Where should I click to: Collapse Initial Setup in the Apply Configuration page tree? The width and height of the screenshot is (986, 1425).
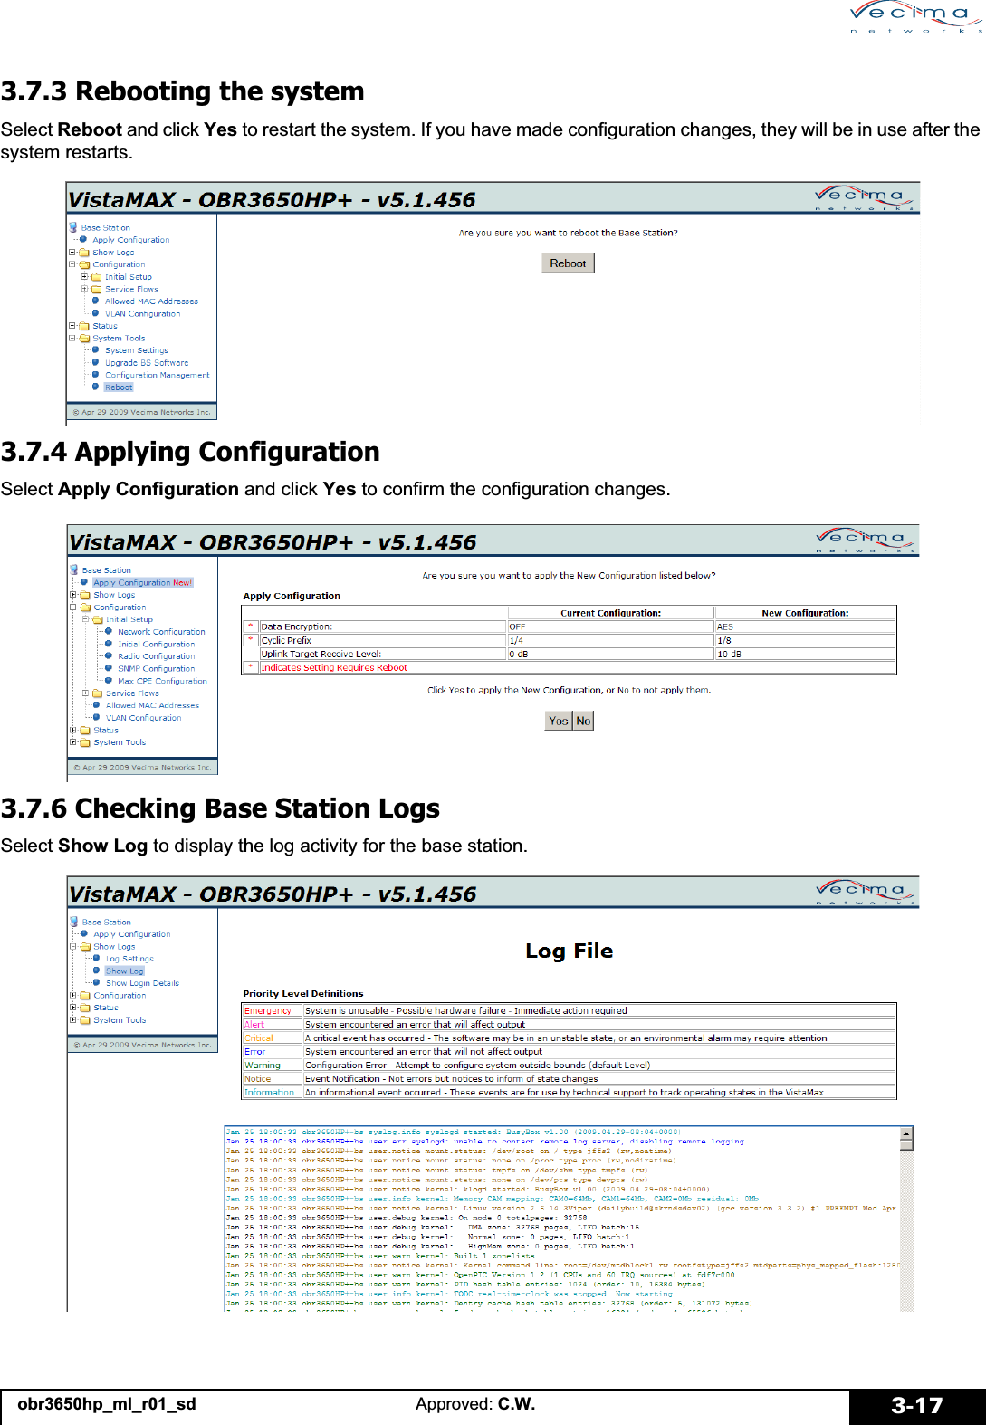click(85, 619)
